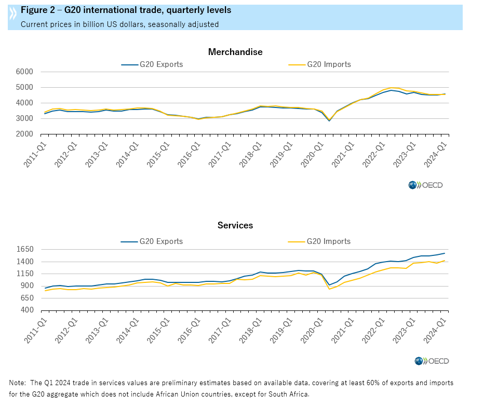484x408 pixels.
Task: Click the blue legend line in Services chart
Action: pos(129,241)
